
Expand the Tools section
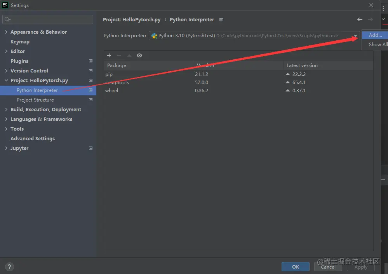click(x=6, y=129)
